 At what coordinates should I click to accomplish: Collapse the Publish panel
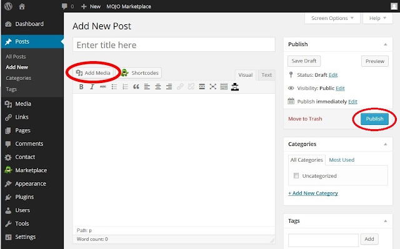click(x=386, y=44)
